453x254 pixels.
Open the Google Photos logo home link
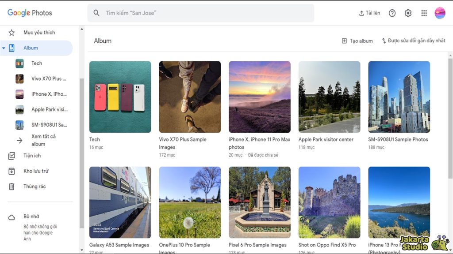[x=30, y=13]
